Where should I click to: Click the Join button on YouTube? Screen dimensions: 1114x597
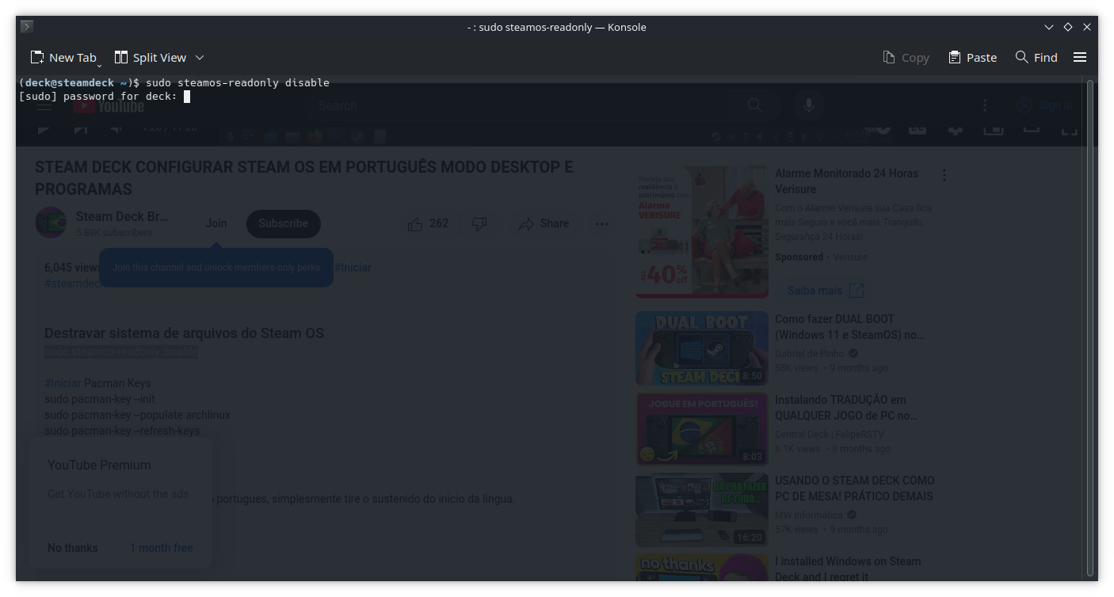(x=216, y=223)
